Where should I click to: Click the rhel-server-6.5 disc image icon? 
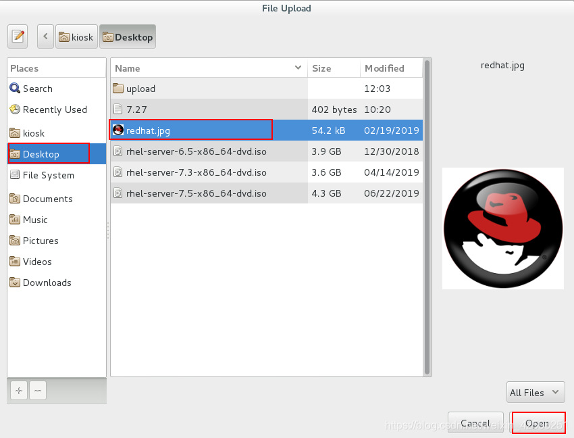(118, 151)
